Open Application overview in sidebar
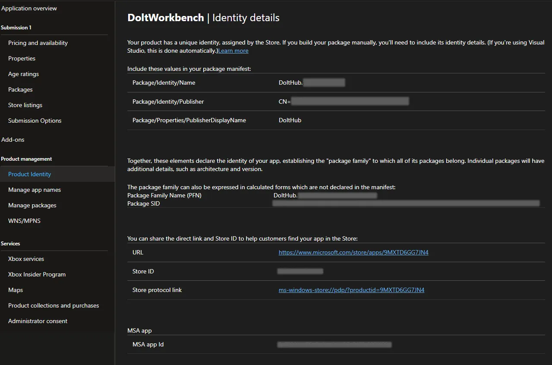Viewport: 552px width, 365px height. pos(29,8)
